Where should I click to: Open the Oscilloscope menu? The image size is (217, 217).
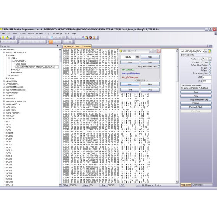pyautogui.click(x=57, y=33)
